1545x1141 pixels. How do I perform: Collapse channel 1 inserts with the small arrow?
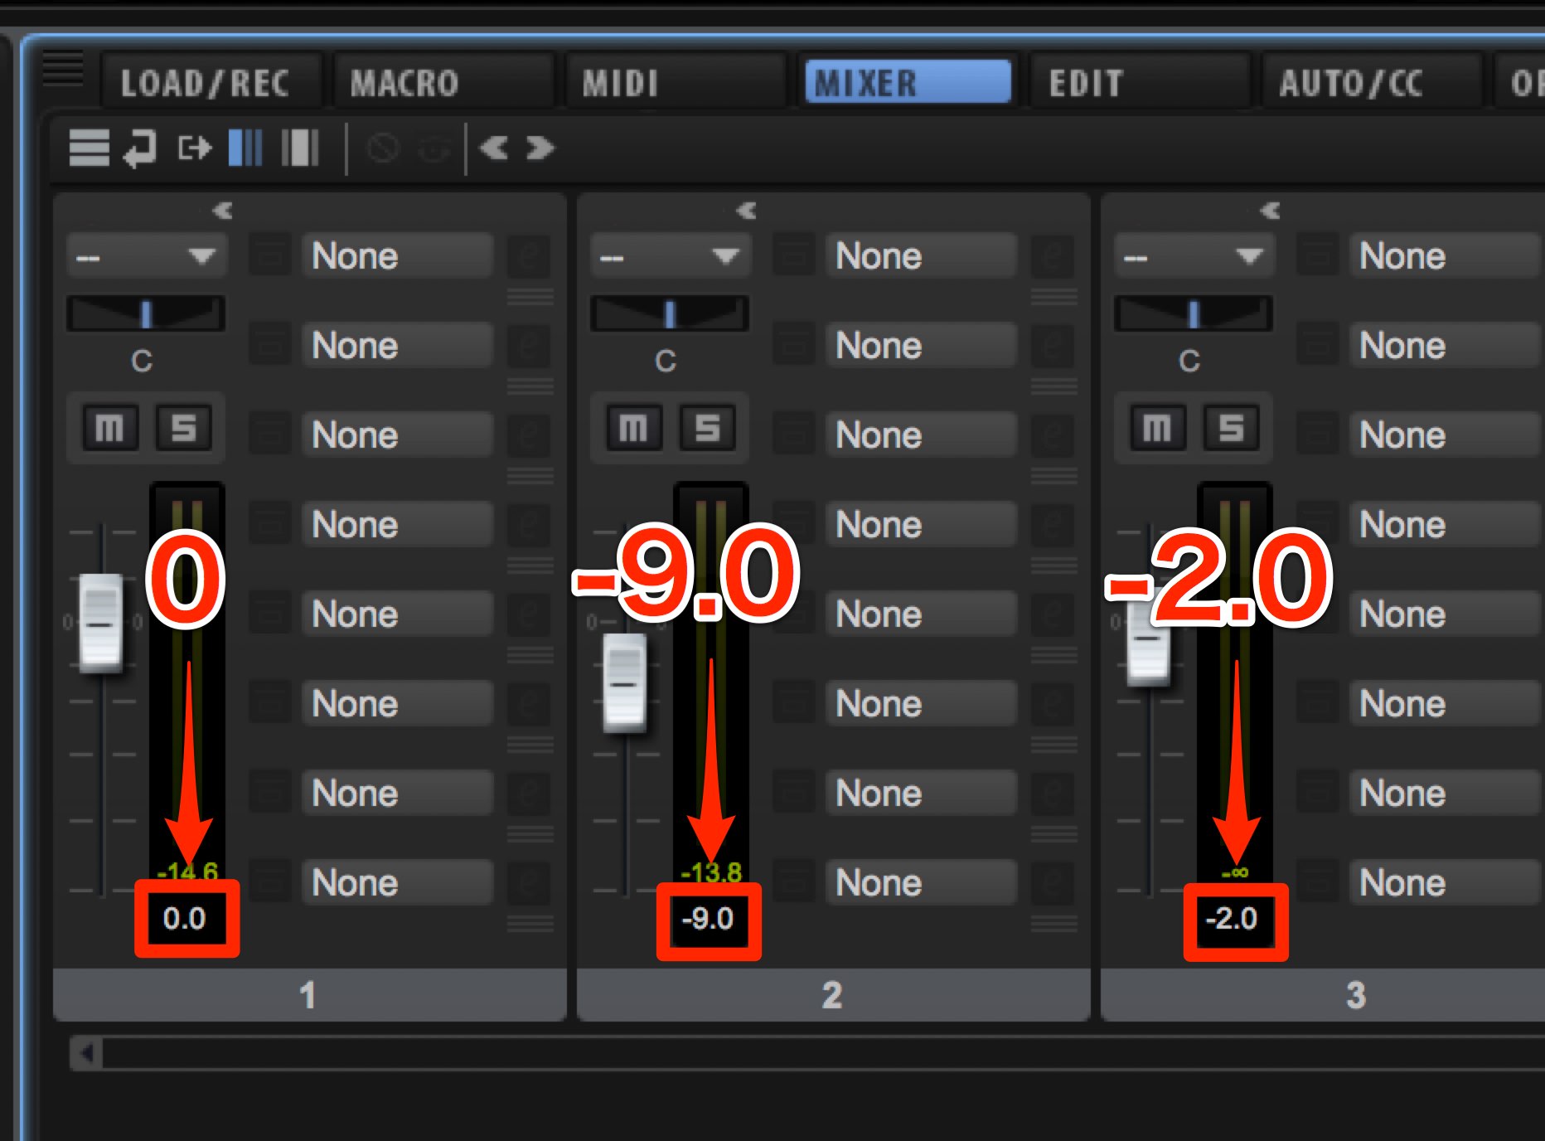coord(222,211)
